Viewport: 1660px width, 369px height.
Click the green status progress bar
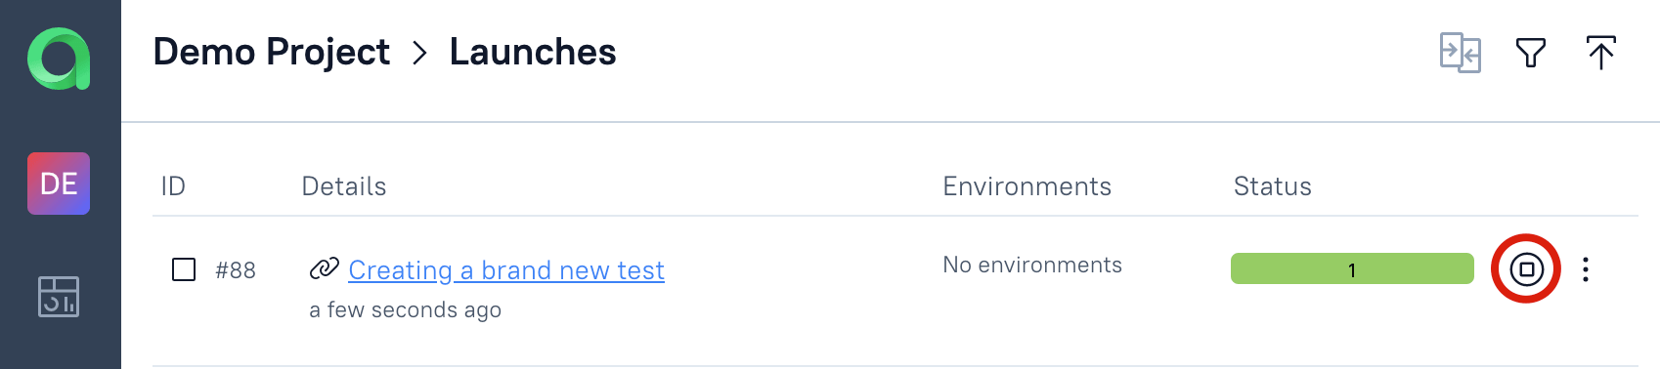point(1352,268)
